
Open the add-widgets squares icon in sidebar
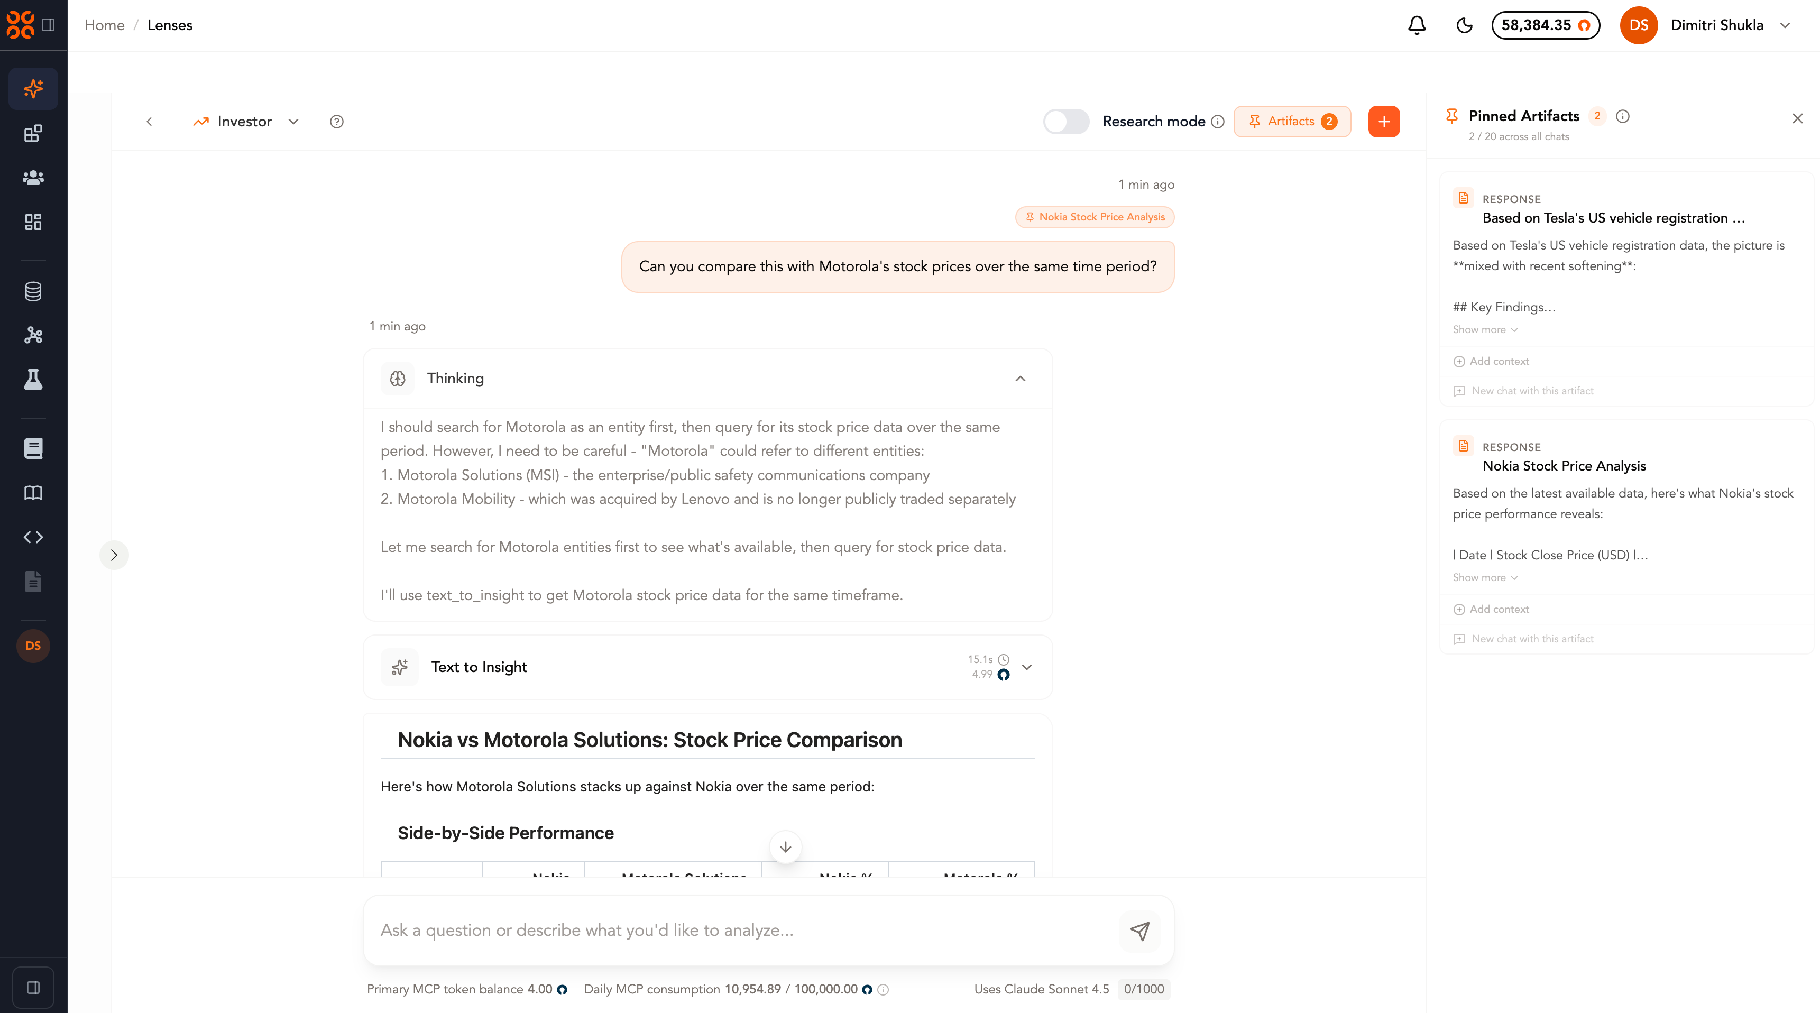pos(33,134)
